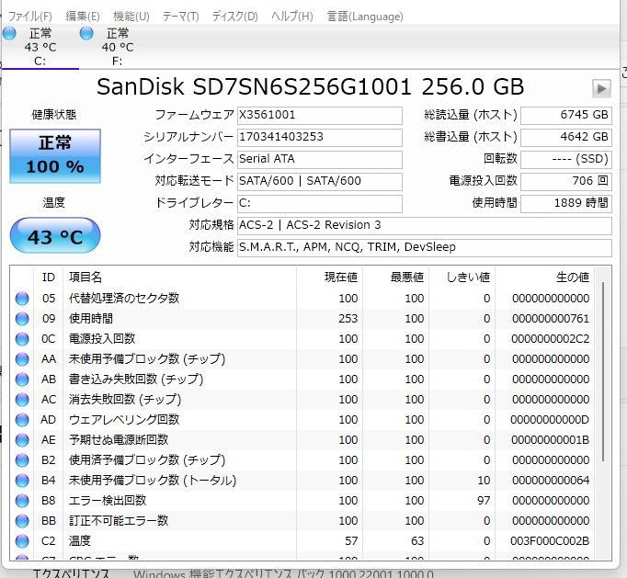Click the rotation rate value ---- (SSD)

(565, 159)
